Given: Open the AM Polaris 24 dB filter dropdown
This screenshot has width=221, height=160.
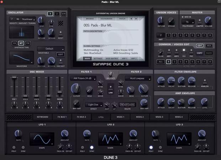Looking at the screenshot, I should (x=83, y=78).
